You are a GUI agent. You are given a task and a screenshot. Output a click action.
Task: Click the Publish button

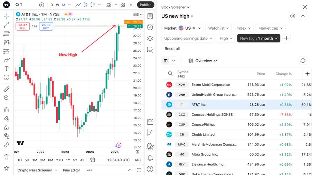pyautogui.click(x=145, y=5)
